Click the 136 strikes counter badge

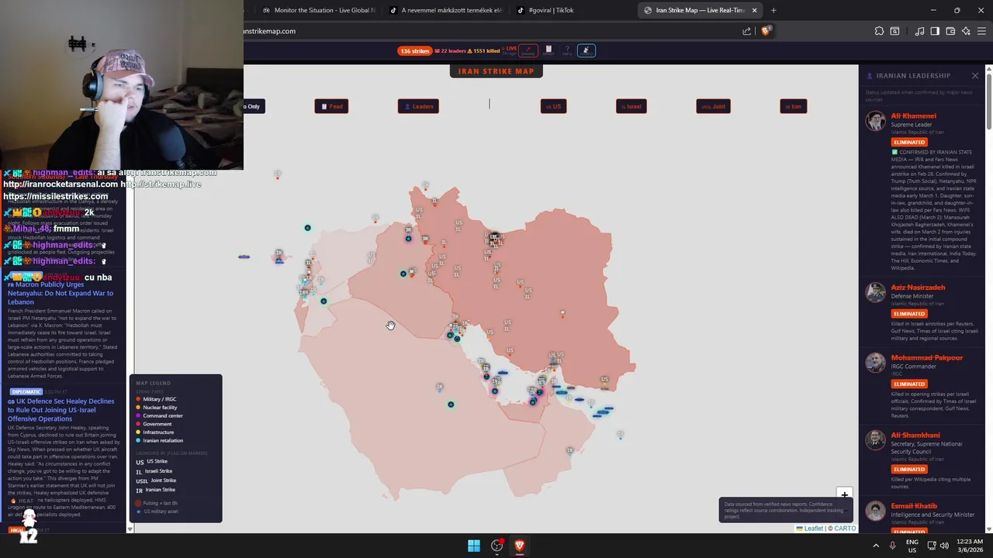tap(414, 51)
